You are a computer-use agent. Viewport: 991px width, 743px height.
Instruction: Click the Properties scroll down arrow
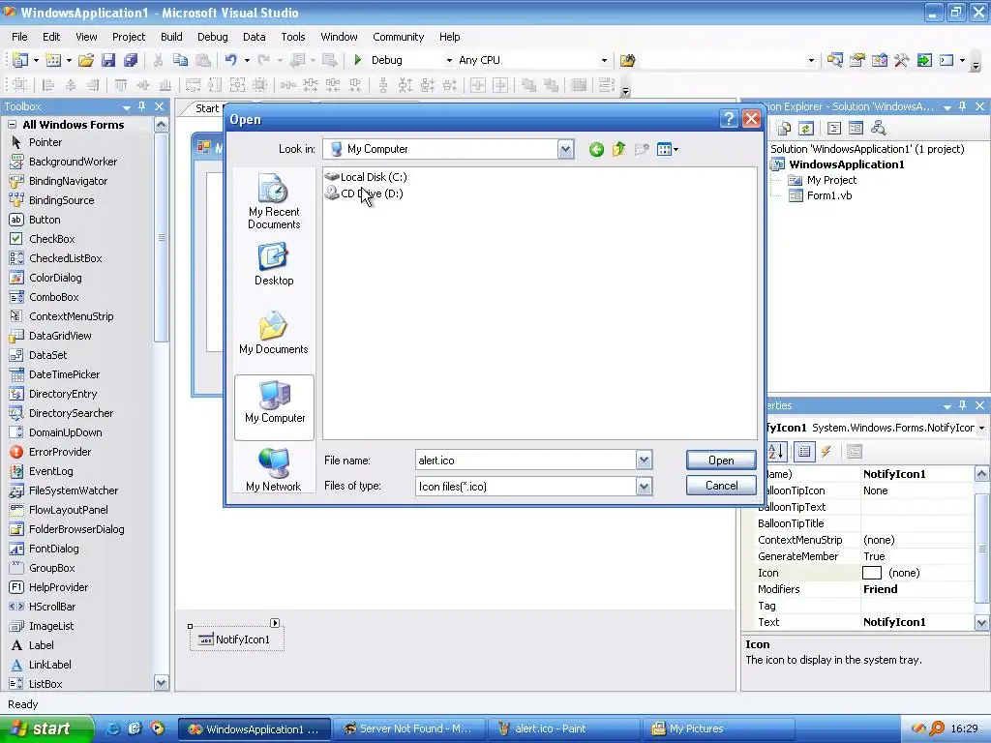click(x=981, y=622)
